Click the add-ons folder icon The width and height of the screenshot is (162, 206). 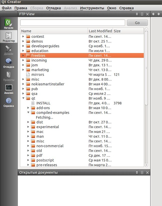pyautogui.click(x=33, y=108)
